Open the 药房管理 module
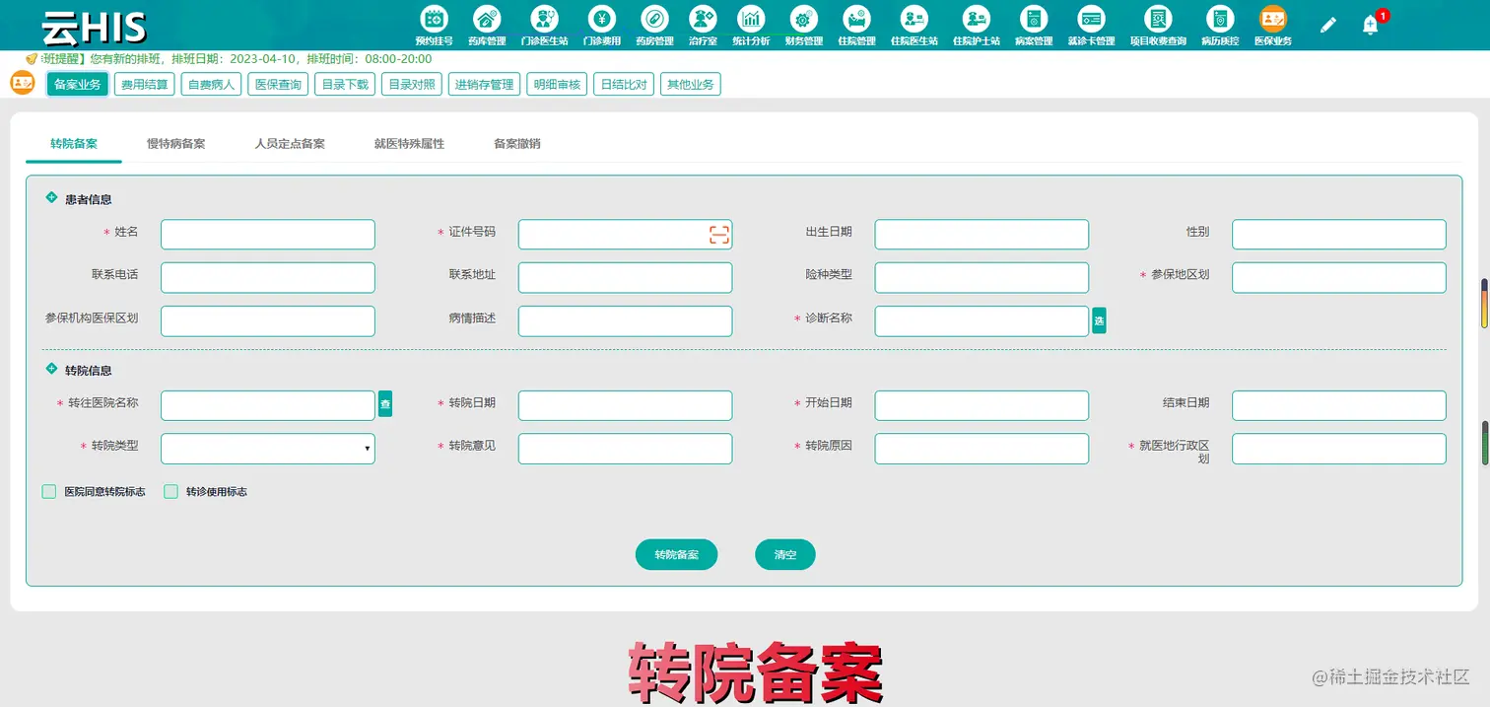The height and width of the screenshot is (707, 1490). coord(655,25)
